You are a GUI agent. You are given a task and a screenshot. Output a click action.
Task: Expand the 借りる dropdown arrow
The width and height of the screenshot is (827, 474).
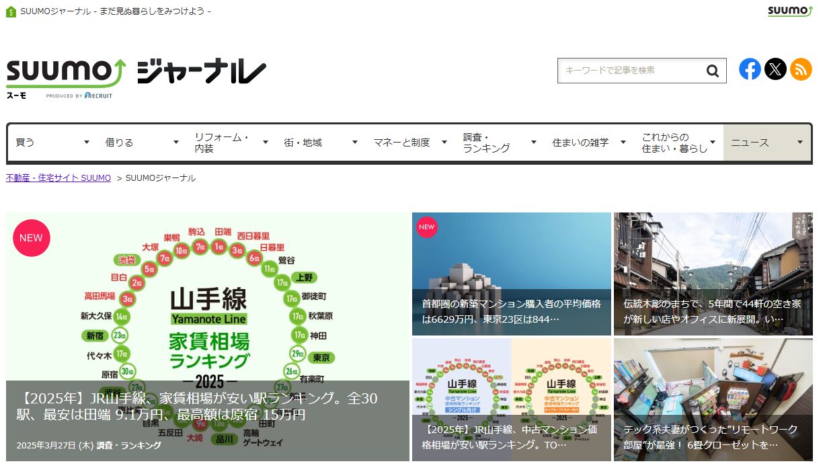point(175,143)
